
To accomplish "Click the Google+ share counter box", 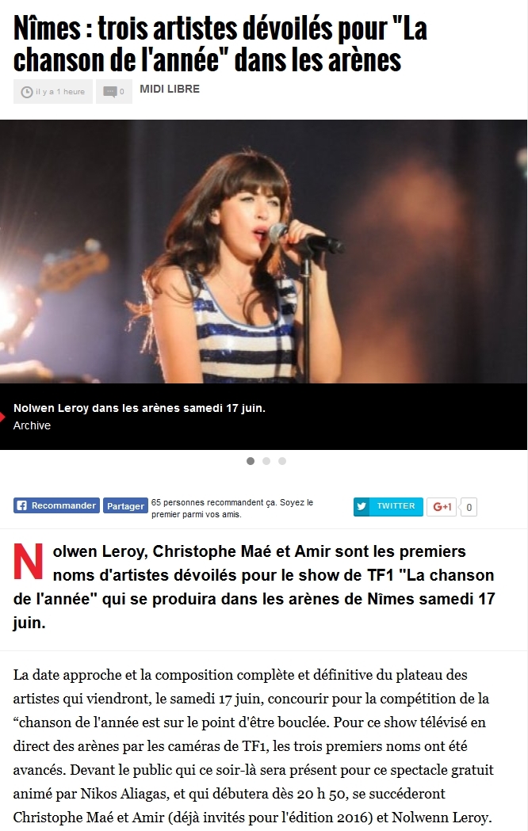I will point(469,507).
